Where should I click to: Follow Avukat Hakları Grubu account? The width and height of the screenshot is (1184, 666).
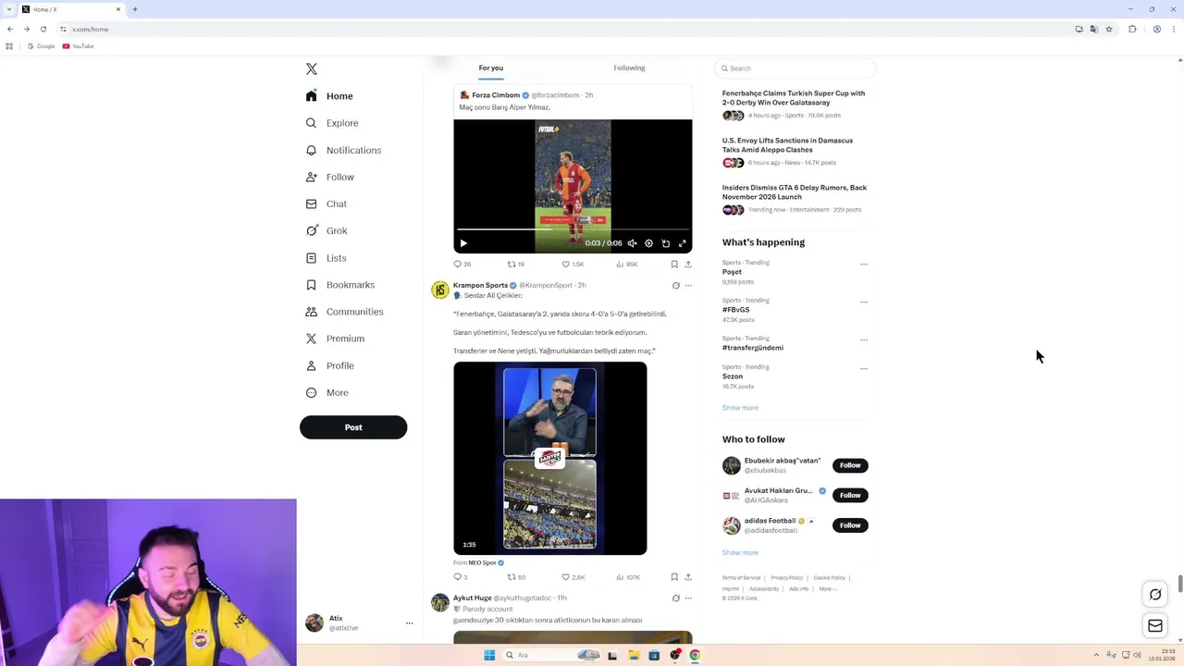(850, 495)
